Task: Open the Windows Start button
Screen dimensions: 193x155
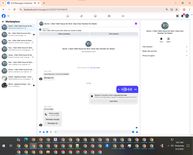Action: click(x=3, y=146)
